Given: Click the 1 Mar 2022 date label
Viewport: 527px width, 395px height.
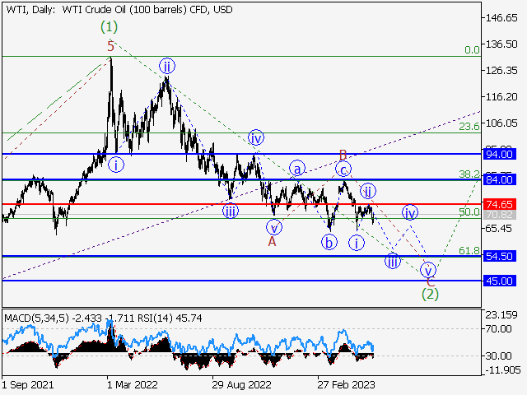Looking at the screenshot, I should [x=133, y=385].
